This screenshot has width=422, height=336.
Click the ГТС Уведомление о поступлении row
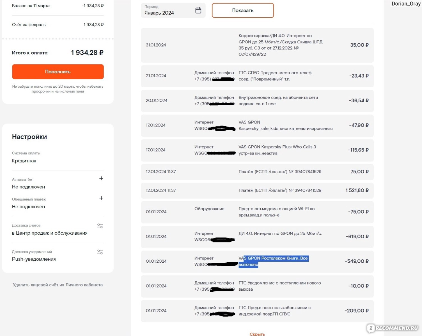point(257,286)
